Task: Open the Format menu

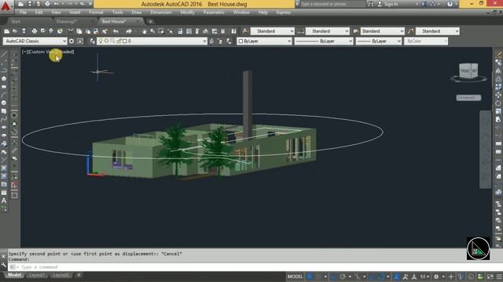Action: pos(96,13)
